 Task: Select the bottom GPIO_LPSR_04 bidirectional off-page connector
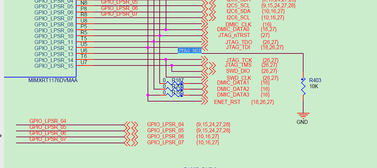[131, 125]
